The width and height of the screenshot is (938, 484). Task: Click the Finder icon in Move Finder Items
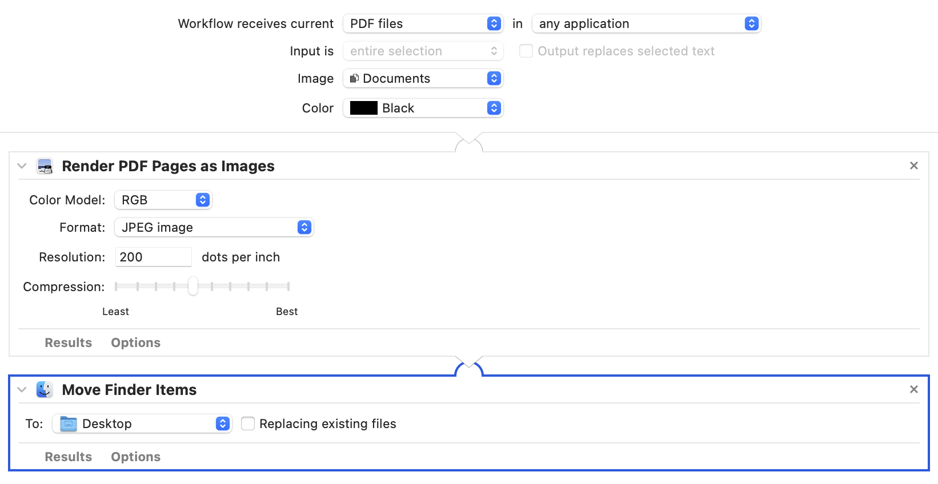(45, 390)
